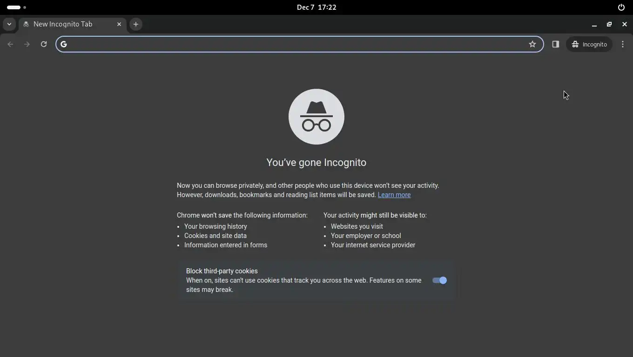633x357 pixels.
Task: Close the New Incognito Tab
Action: [119, 24]
